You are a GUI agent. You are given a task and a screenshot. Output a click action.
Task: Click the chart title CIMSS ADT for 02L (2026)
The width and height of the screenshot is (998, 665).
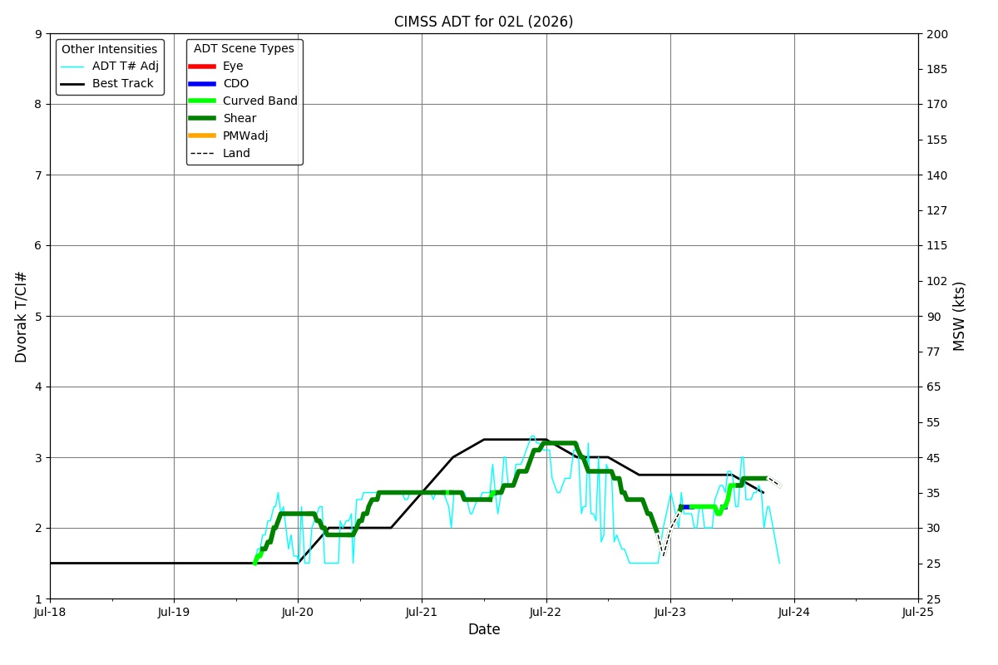483,22
